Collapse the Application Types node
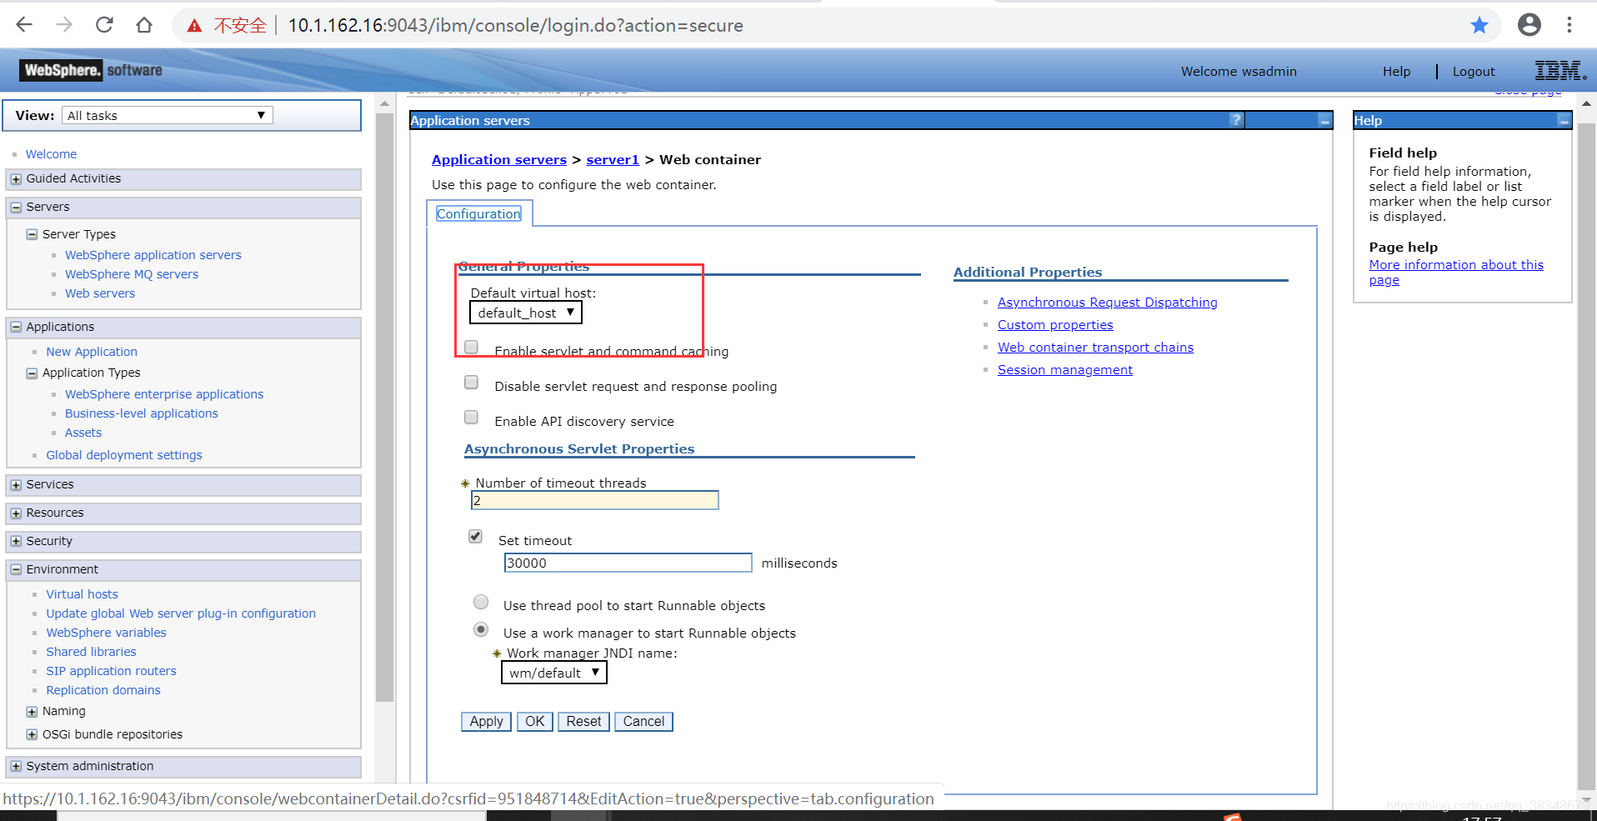The width and height of the screenshot is (1597, 821). pos(32,373)
